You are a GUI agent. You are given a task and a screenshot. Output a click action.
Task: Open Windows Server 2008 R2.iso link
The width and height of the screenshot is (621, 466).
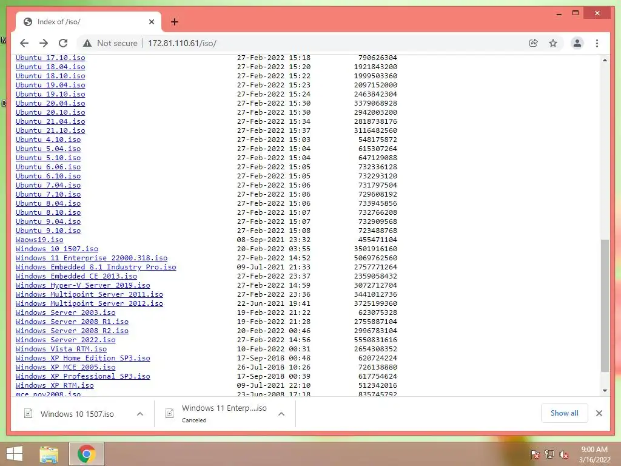(72, 331)
